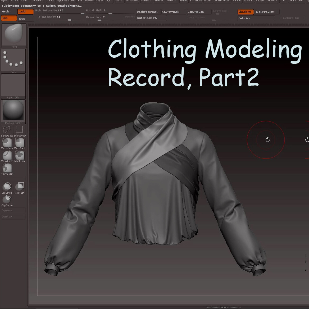
Task: Toggle the Zadd sculpting mode
Action: coord(25,12)
